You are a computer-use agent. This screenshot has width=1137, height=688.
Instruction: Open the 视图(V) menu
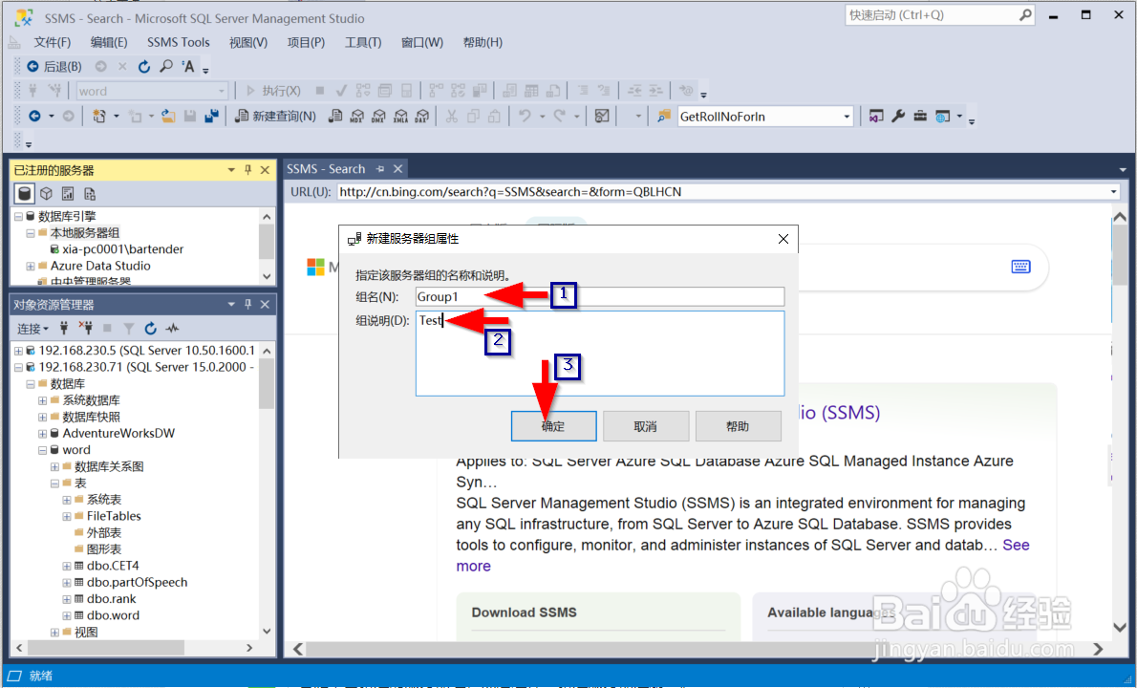[x=248, y=42]
